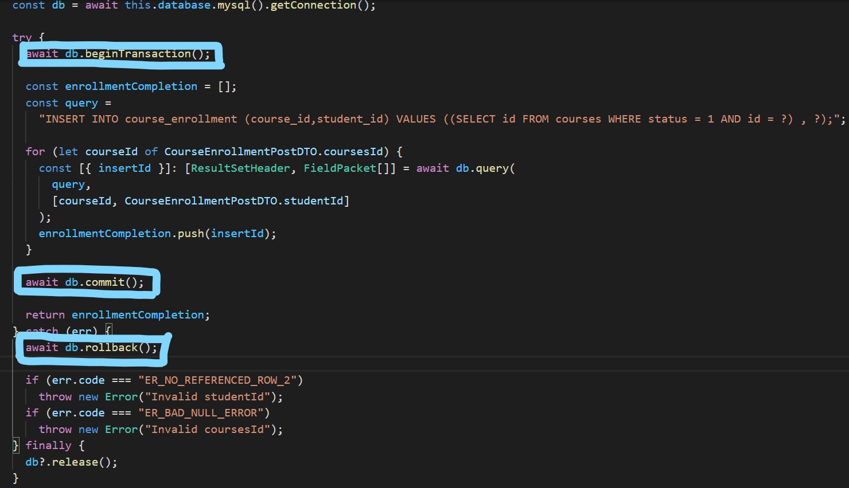Viewport: 849px width, 488px height.
Task: Click the 'try' keyword
Action: (22, 38)
